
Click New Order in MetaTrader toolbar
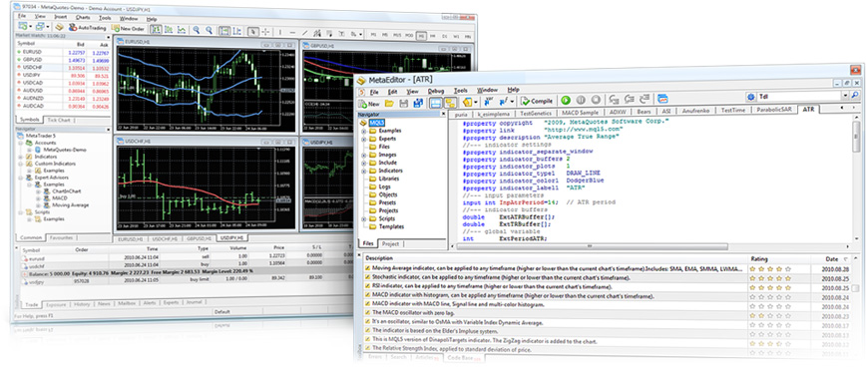[x=128, y=28]
